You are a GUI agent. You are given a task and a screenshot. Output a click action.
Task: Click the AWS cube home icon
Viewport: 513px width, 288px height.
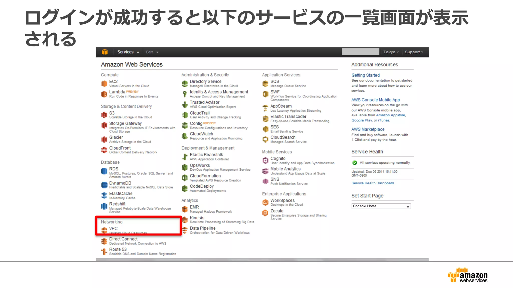pos(105,52)
